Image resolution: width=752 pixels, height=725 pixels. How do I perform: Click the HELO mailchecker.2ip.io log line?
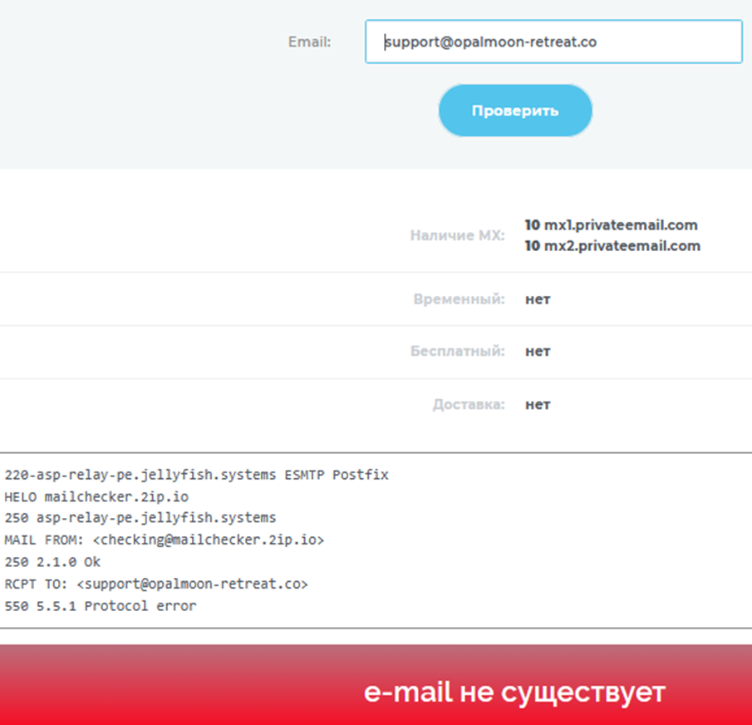96,496
